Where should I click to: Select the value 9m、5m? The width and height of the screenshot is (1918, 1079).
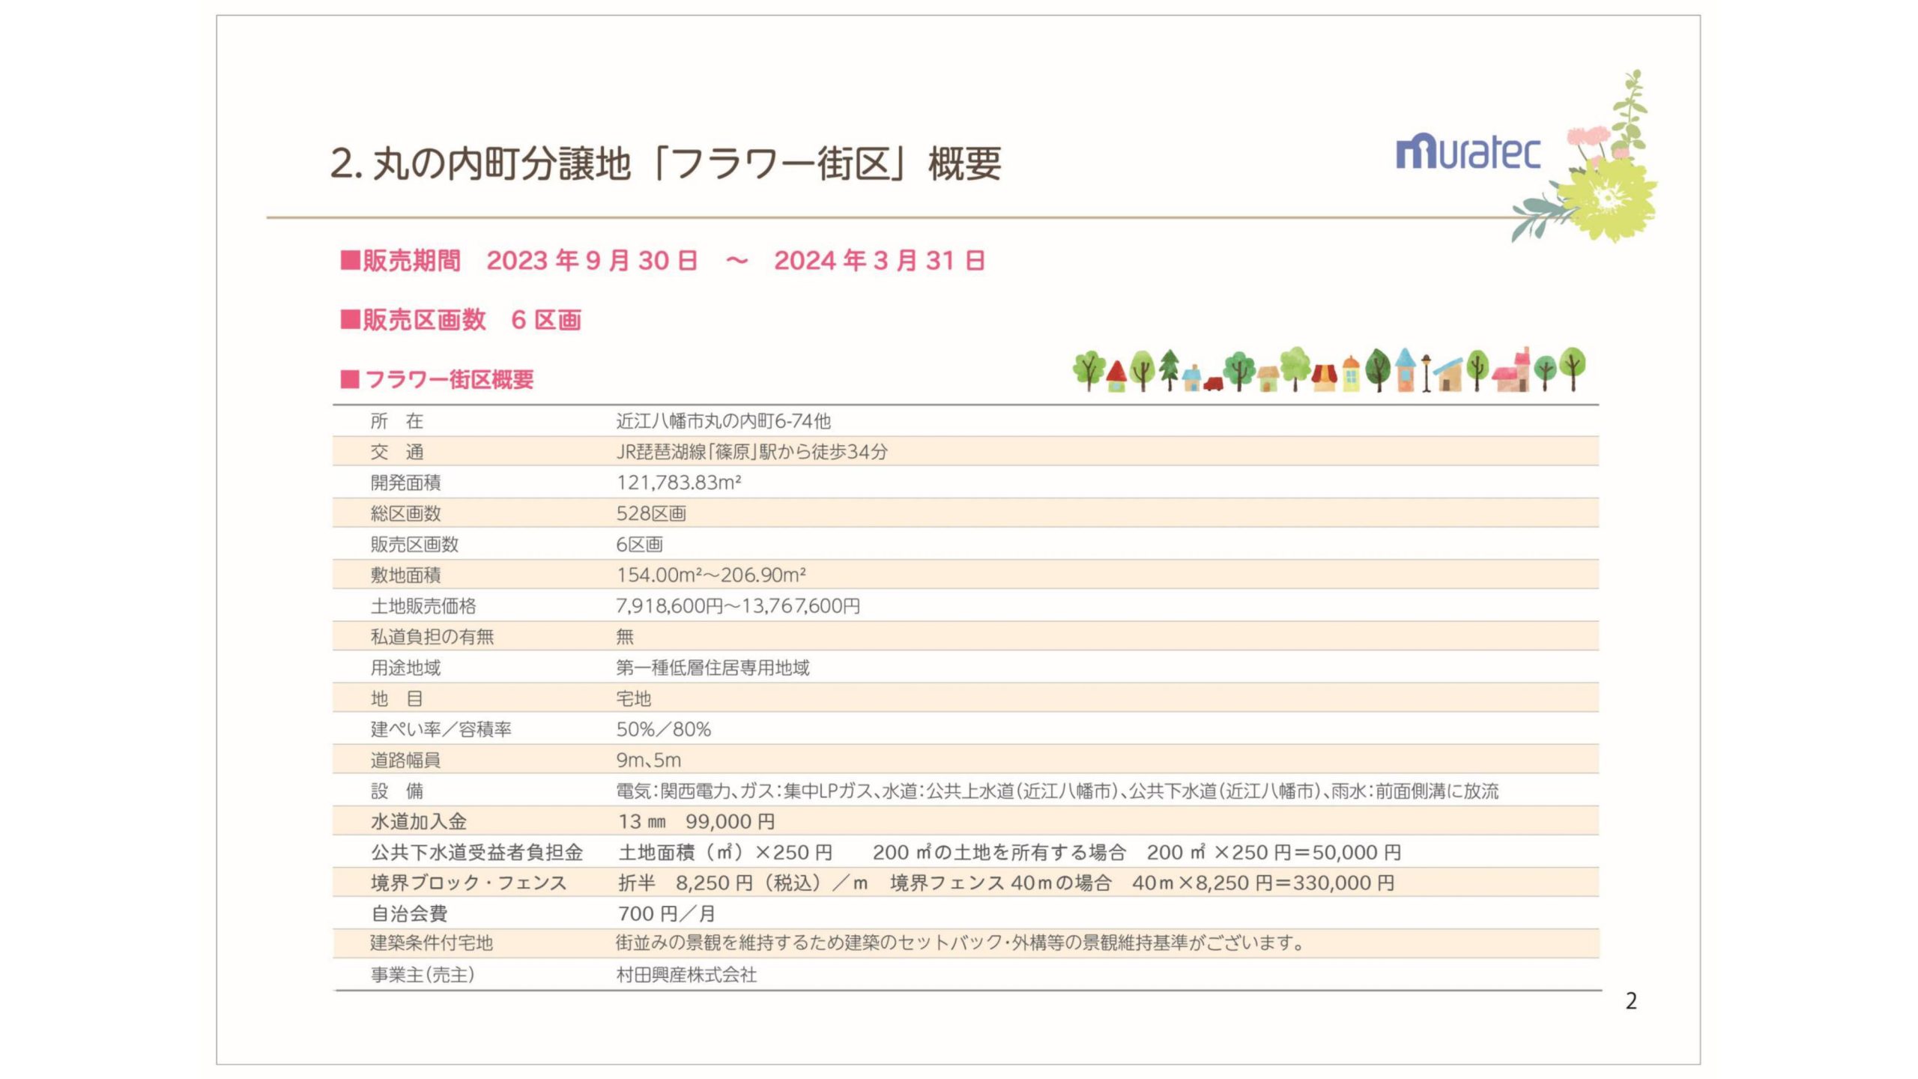649,760
